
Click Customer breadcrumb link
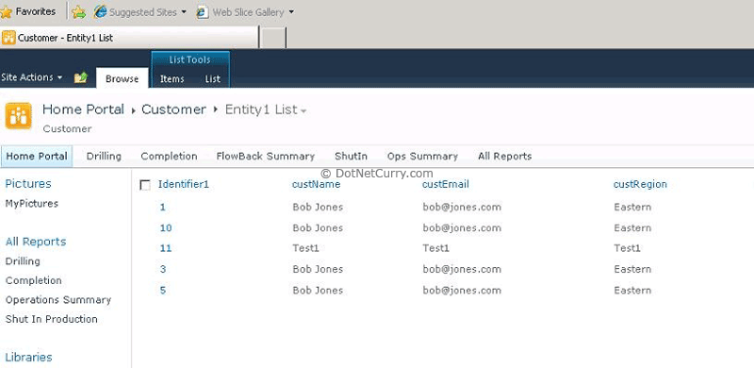click(x=173, y=109)
